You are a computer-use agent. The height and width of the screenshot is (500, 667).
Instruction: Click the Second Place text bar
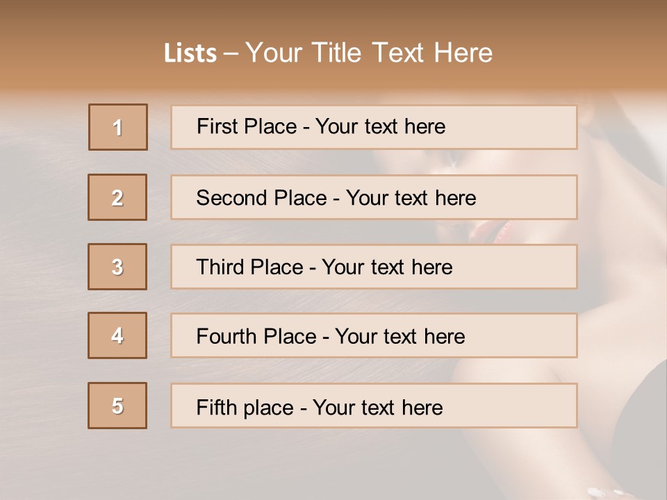coord(374,197)
